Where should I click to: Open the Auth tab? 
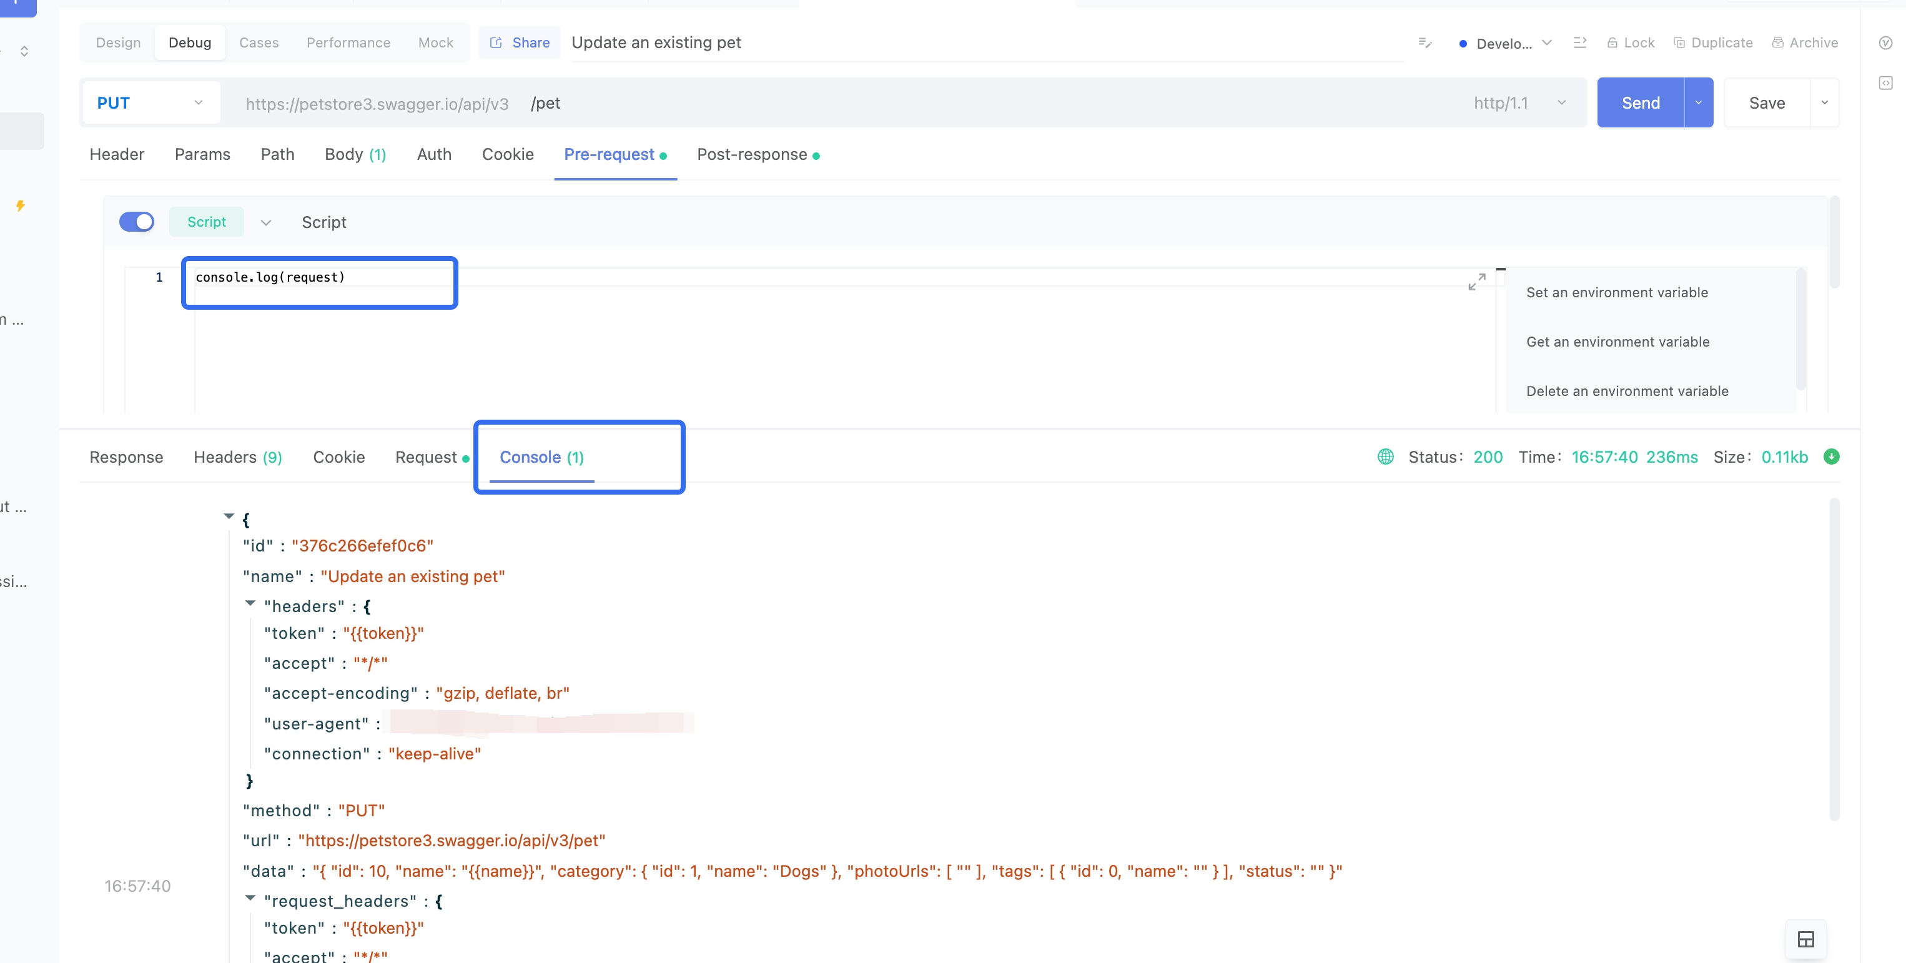click(434, 155)
